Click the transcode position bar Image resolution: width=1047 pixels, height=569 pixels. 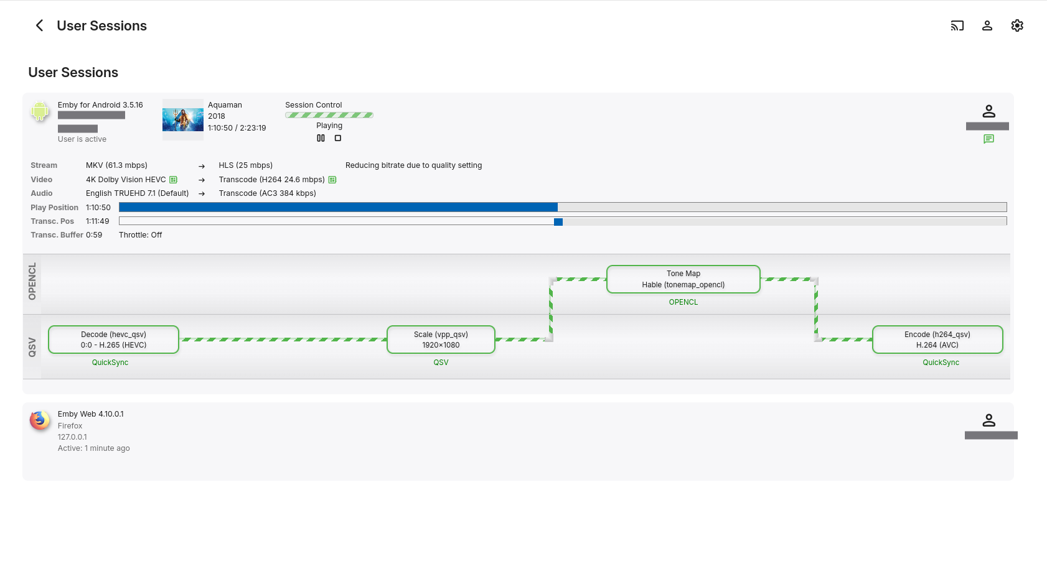click(563, 221)
